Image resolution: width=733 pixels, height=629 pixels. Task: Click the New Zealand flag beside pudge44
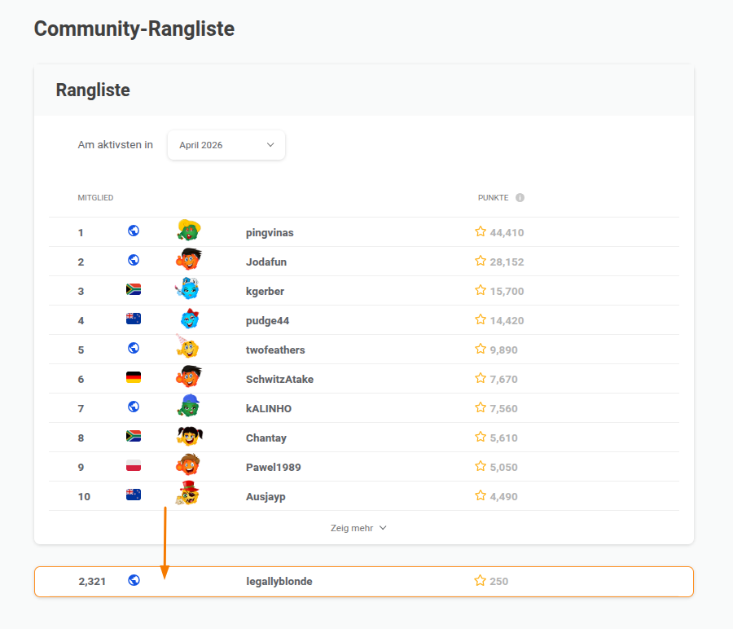(x=134, y=319)
